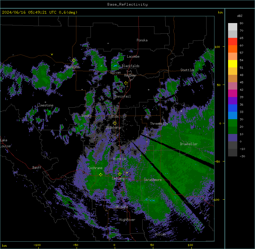255x249 pixels.
Task: Select the Lake Louise label
Action: [x=5, y=143]
